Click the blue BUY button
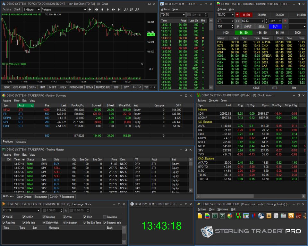 pyautogui.click(x=275, y=27)
